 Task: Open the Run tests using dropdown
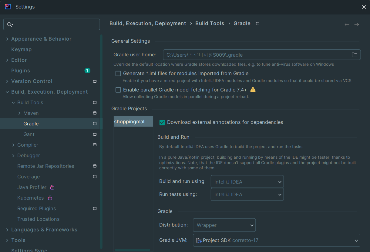coord(247,194)
